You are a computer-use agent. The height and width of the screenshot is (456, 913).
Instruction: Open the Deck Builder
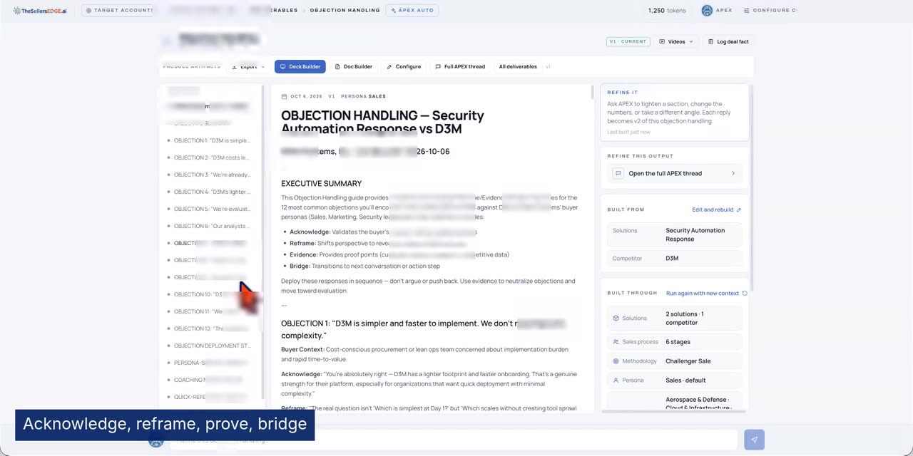point(300,66)
